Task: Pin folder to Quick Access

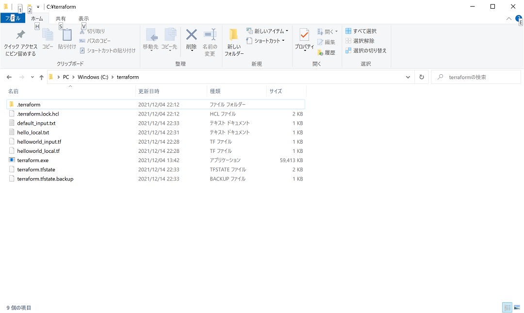Action: [x=20, y=43]
